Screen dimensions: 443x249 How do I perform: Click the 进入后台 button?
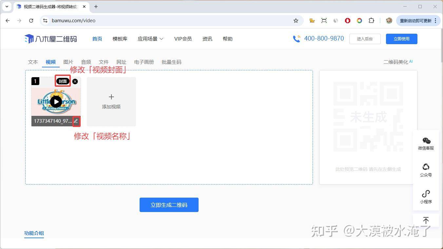pyautogui.click(x=365, y=39)
